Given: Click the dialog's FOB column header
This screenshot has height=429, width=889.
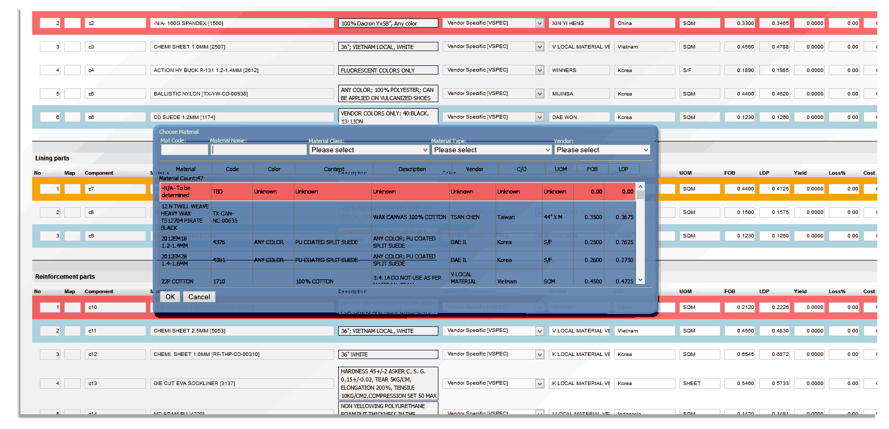Looking at the screenshot, I should point(592,169).
